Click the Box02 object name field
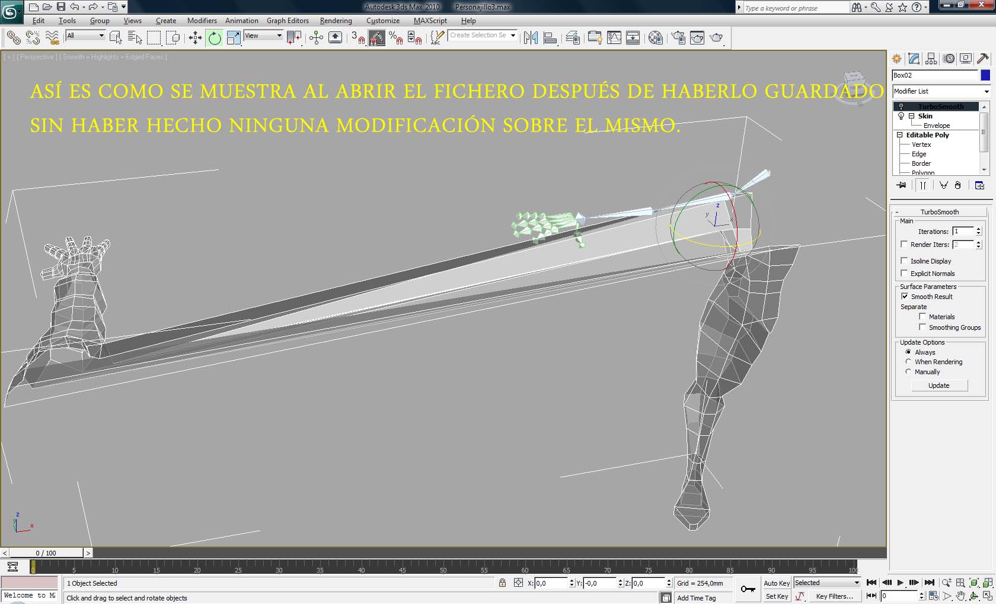This screenshot has height=604, width=996. click(935, 75)
